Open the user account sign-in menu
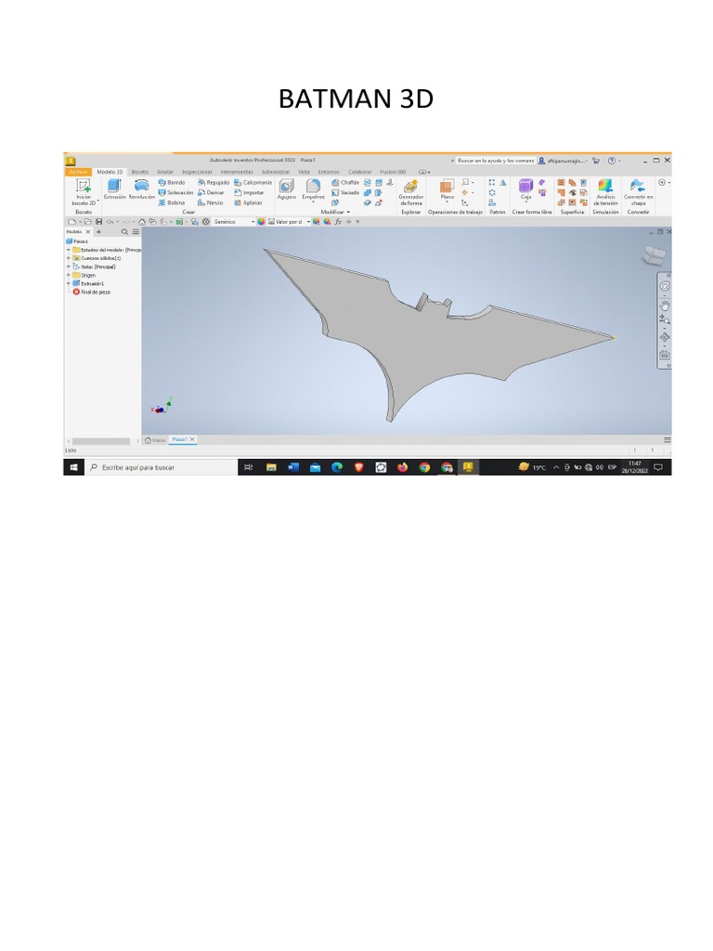 click(x=563, y=161)
